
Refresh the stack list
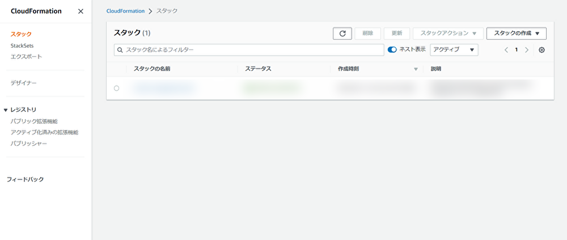tap(342, 33)
